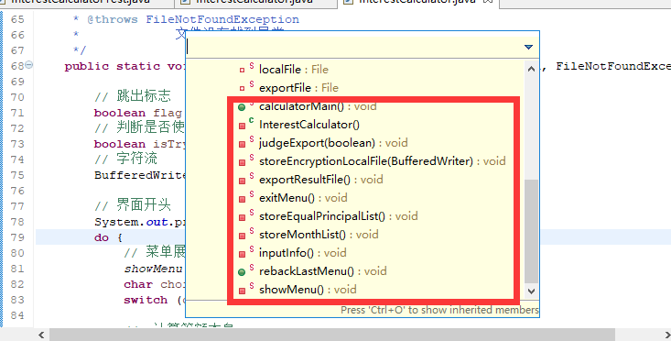671x341 pixels.
Task: Click 'System.out' on line 78
Action: [132, 223]
